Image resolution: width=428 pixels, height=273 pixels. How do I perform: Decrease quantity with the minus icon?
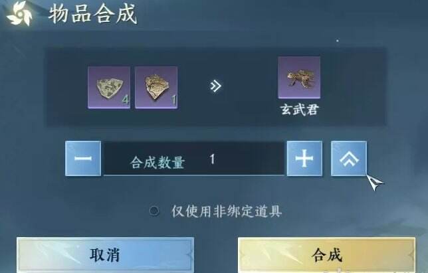click(x=83, y=159)
